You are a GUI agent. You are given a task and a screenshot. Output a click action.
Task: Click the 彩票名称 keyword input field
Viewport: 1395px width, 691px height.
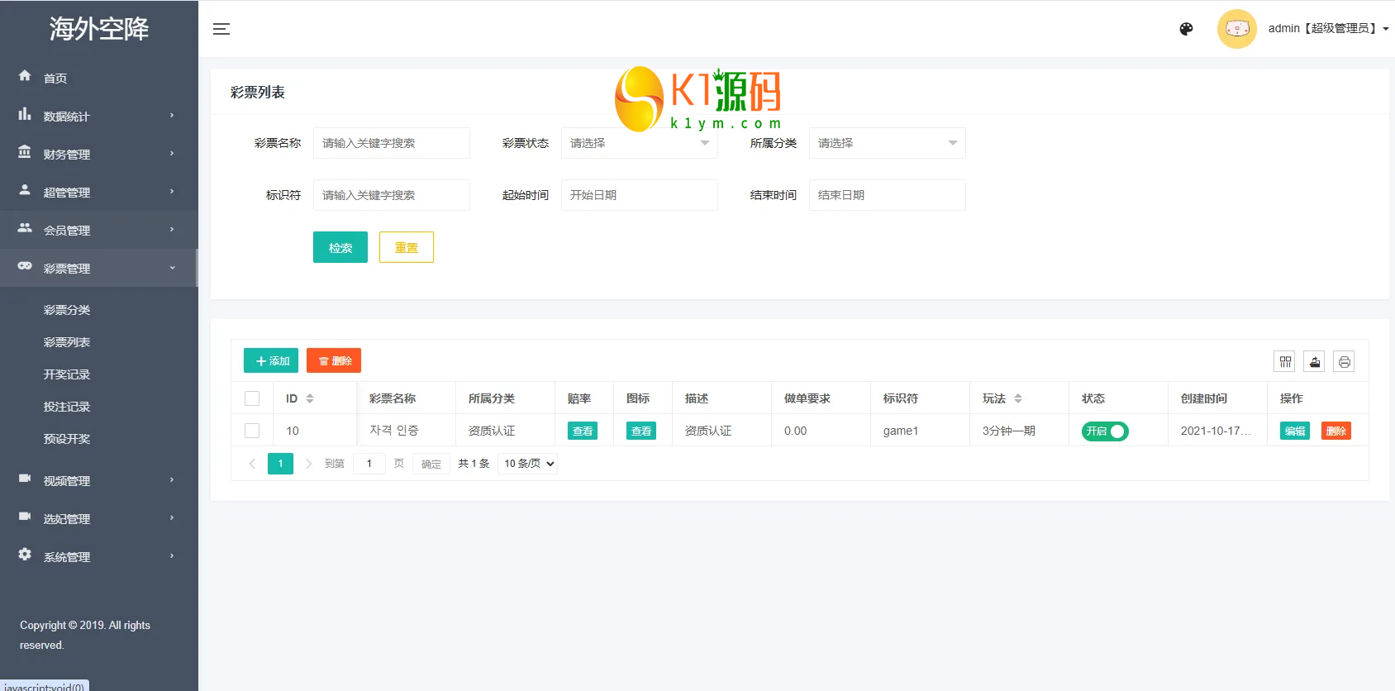[392, 143]
